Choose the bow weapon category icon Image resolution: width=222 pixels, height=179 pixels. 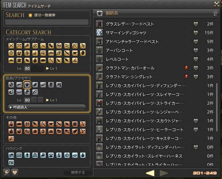pos(75,45)
